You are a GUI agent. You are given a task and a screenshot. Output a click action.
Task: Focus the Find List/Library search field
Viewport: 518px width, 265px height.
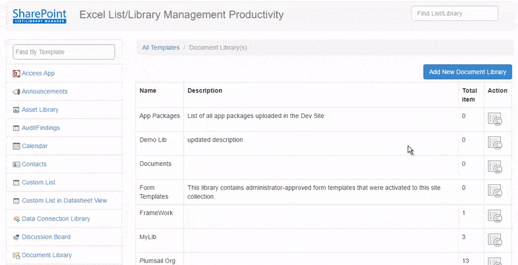455,14
